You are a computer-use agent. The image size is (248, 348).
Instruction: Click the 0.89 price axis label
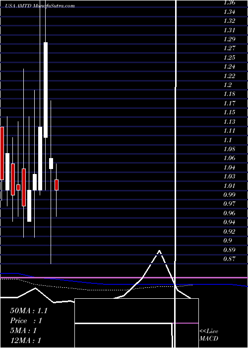point(229,250)
